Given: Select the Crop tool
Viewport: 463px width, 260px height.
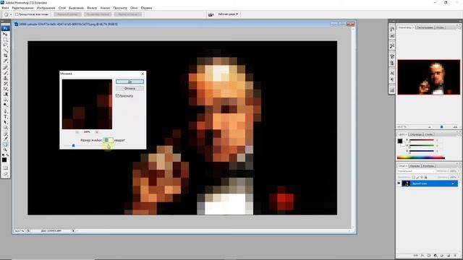Looking at the screenshot, I should 5,56.
